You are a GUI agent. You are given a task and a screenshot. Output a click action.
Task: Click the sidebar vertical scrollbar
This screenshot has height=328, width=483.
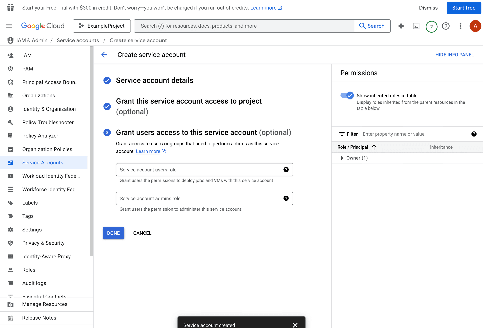point(91,151)
